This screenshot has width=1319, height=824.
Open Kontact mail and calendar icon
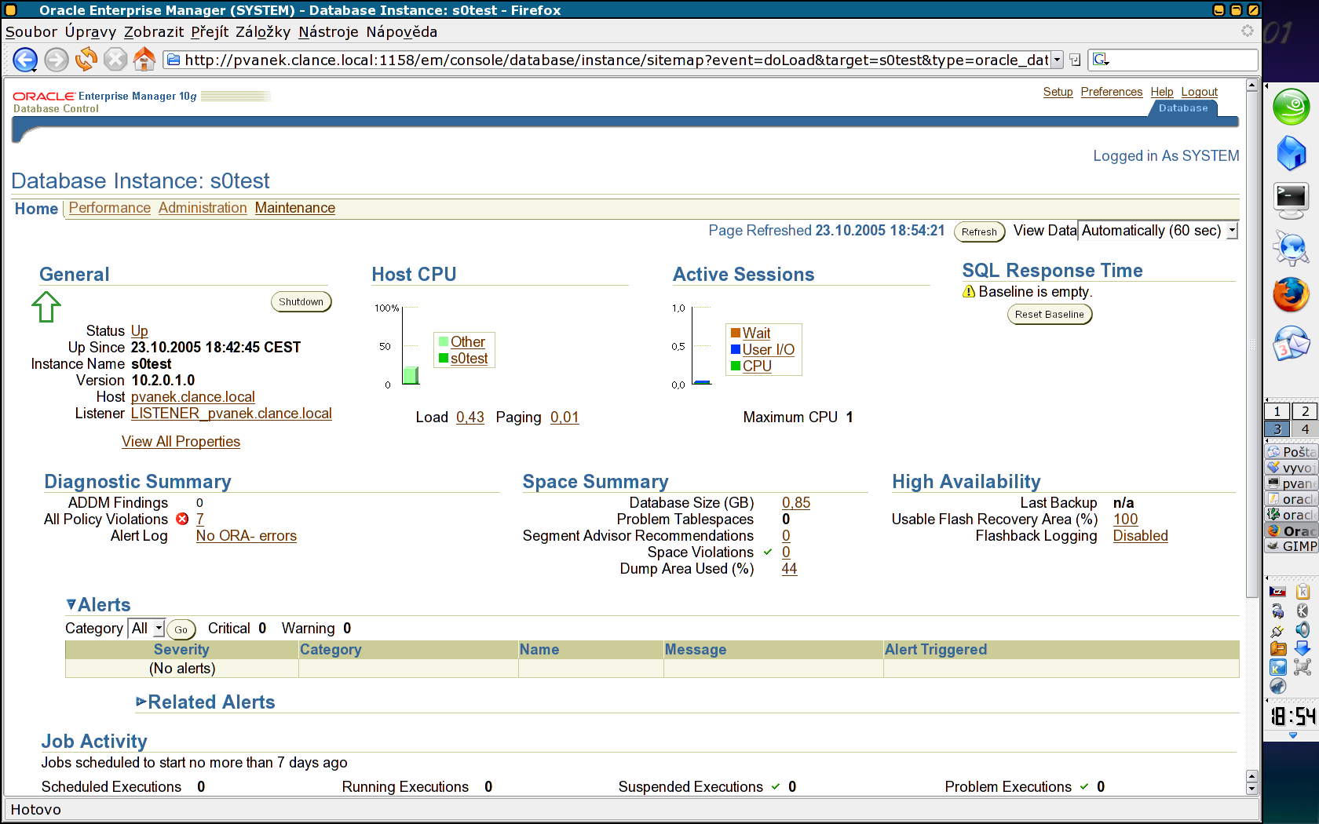click(x=1291, y=343)
